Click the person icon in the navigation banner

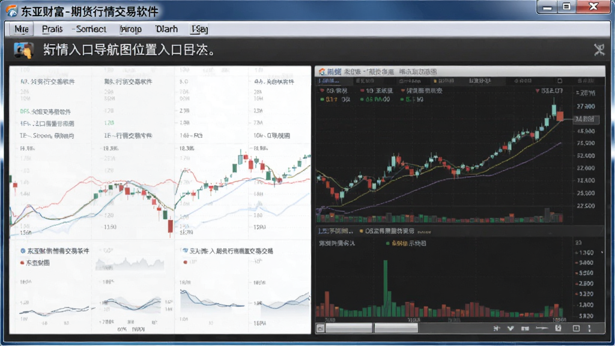click(23, 50)
